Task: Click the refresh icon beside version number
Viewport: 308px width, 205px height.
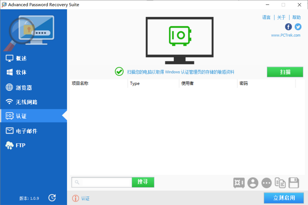Action: pyautogui.click(x=52, y=198)
